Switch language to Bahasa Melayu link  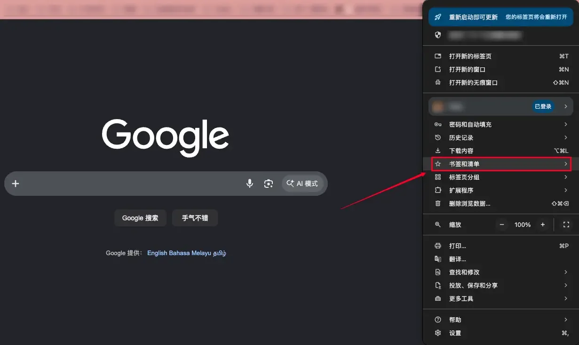pyautogui.click(x=190, y=253)
